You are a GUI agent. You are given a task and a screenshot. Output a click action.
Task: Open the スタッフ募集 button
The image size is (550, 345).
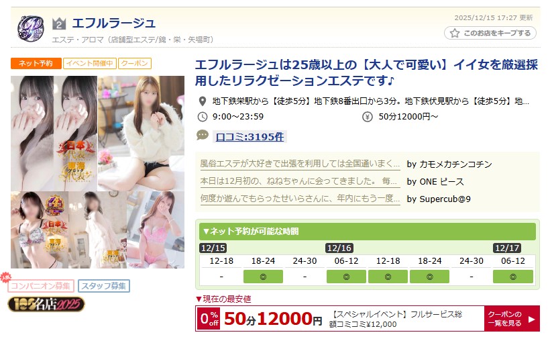click(x=104, y=286)
